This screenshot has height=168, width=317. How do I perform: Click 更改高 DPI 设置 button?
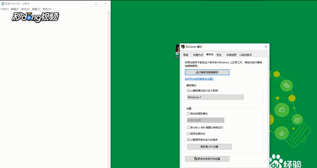209,147
